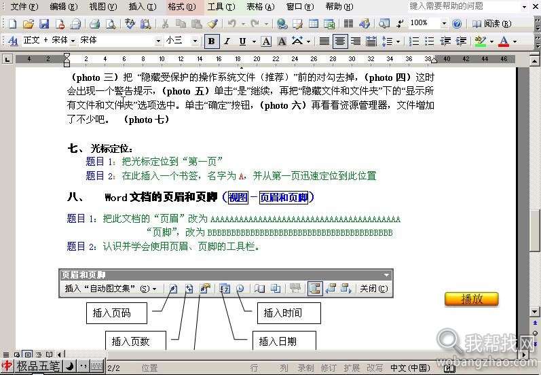
Task: Undo the last action
Action: [232, 24]
